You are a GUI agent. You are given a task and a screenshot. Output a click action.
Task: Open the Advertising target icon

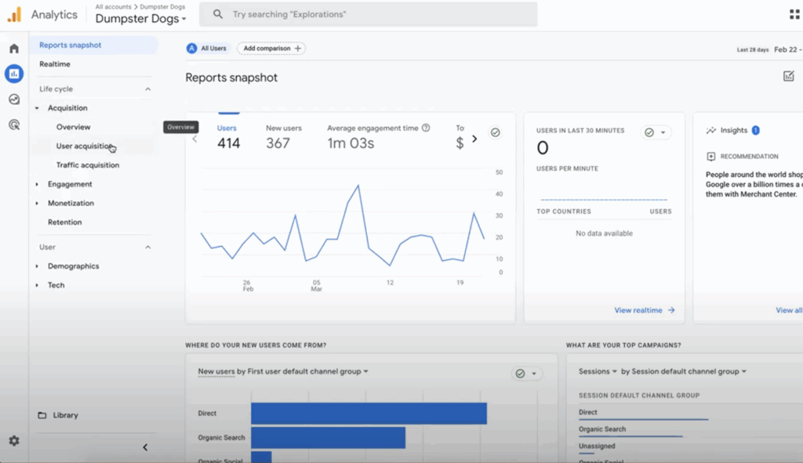(x=14, y=125)
